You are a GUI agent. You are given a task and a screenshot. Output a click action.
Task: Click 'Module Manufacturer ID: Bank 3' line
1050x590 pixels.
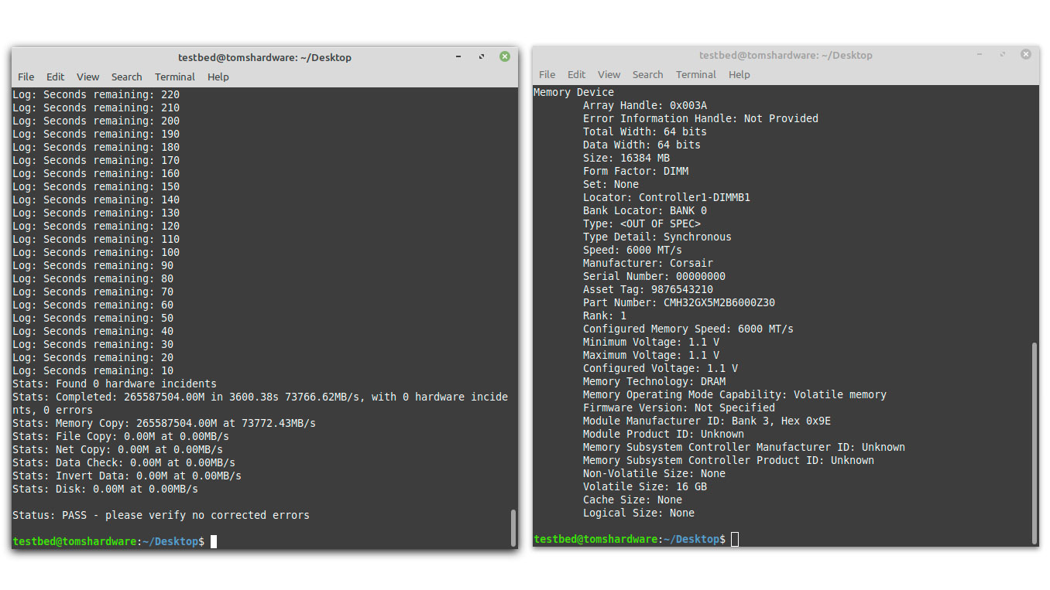click(707, 421)
